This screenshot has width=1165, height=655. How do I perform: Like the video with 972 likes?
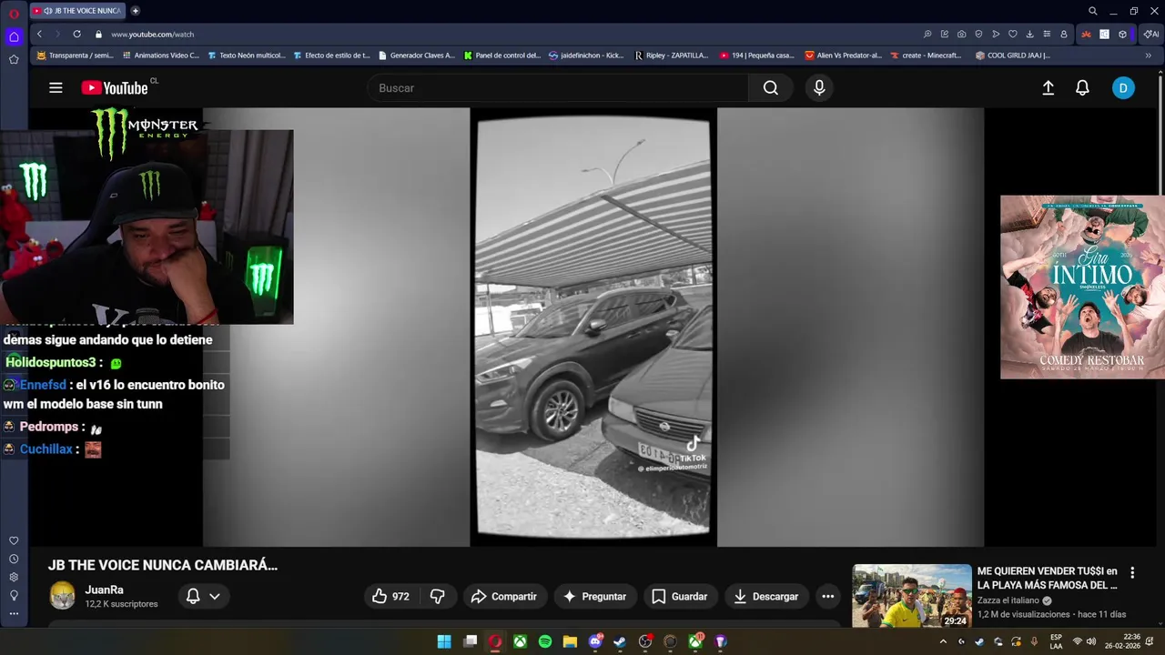point(390,597)
